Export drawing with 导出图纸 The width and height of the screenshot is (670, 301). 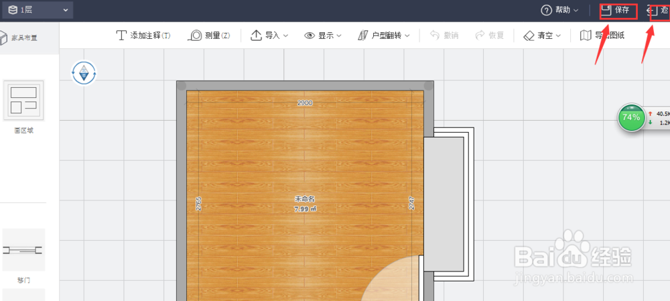tap(602, 36)
